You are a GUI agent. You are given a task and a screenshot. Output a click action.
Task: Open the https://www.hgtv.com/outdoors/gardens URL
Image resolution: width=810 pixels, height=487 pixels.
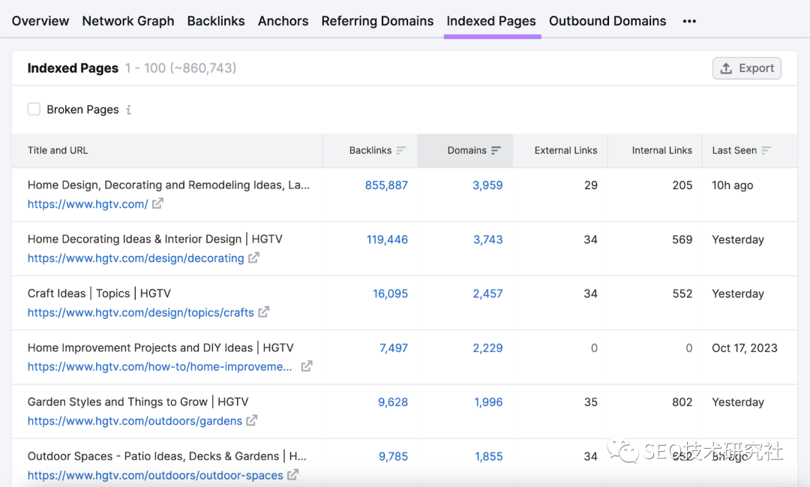coord(135,421)
